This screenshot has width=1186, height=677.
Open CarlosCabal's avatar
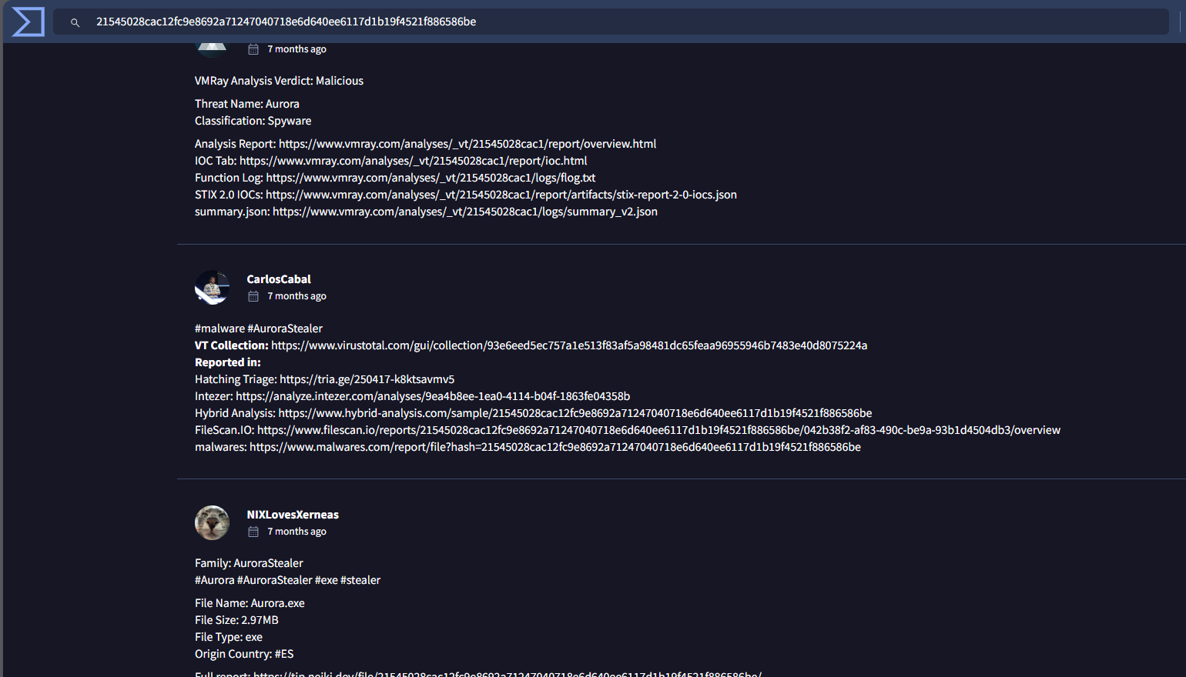tap(212, 288)
